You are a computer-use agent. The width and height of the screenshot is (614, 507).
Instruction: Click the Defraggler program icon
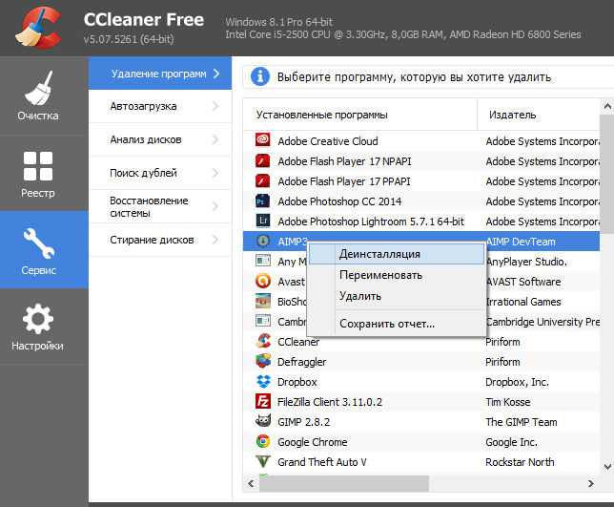pos(263,361)
